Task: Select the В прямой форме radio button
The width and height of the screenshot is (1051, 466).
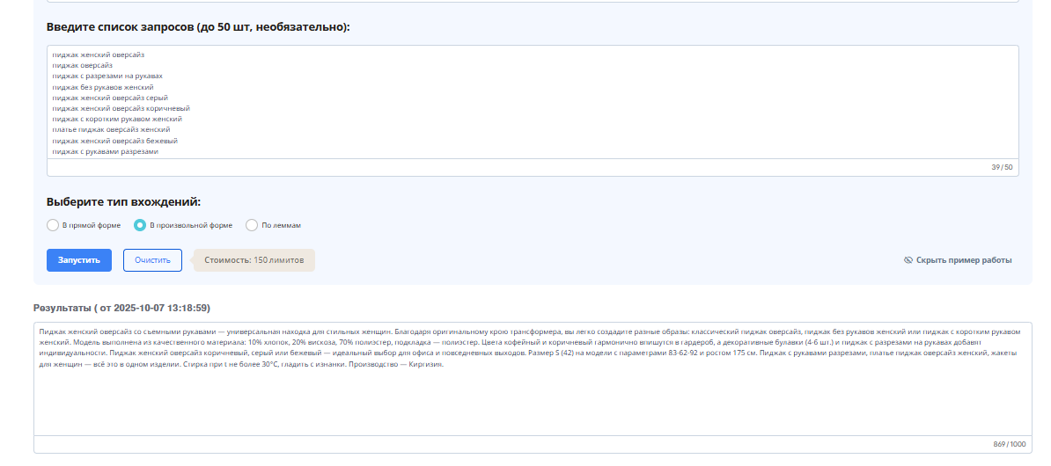Action: coord(53,225)
